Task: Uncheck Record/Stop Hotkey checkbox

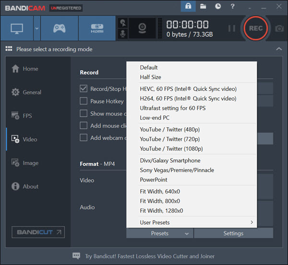Action: tap(84, 89)
